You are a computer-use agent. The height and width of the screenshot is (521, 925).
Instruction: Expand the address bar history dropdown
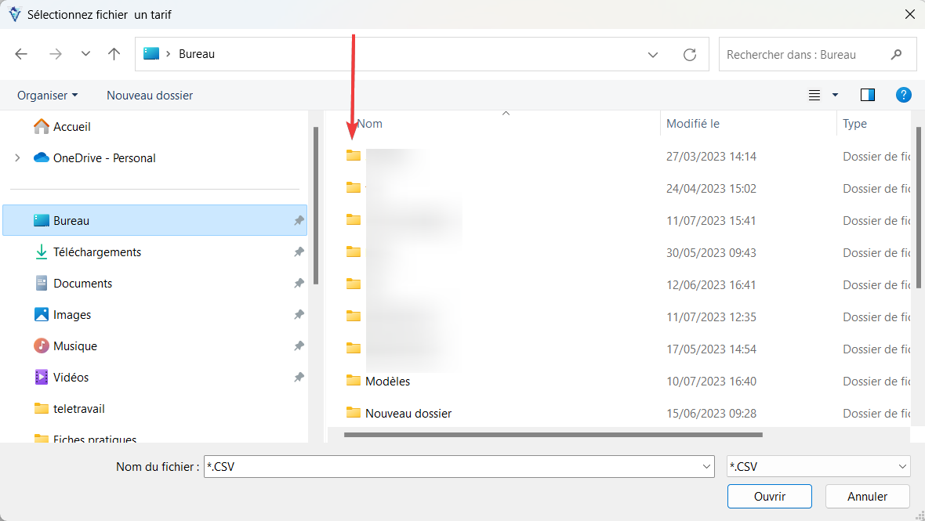coord(652,54)
